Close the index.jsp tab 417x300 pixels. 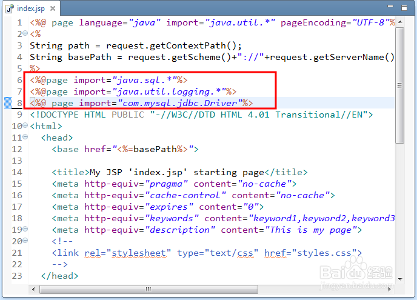click(53, 8)
